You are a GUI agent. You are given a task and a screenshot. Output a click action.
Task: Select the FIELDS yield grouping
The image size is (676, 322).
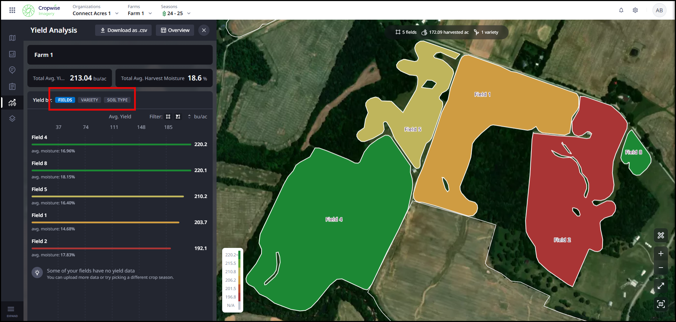[x=65, y=100]
